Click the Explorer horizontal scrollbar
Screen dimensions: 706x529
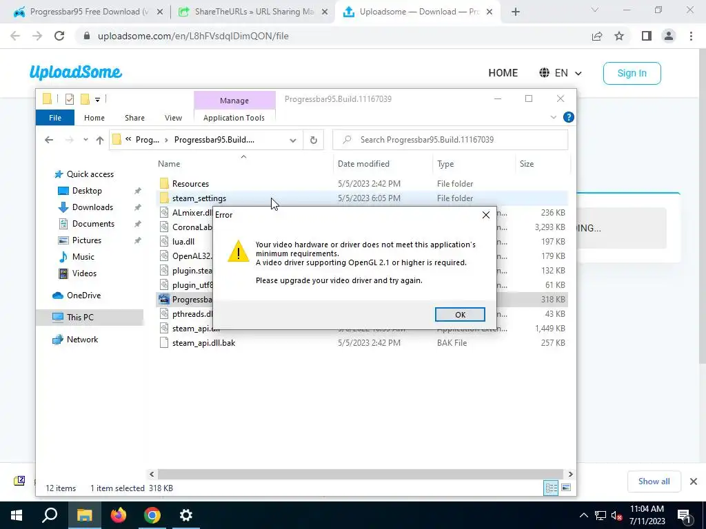click(360, 474)
